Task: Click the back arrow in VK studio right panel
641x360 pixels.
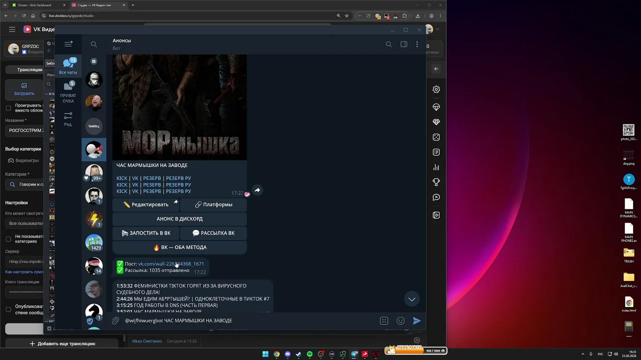Action: coord(436,69)
